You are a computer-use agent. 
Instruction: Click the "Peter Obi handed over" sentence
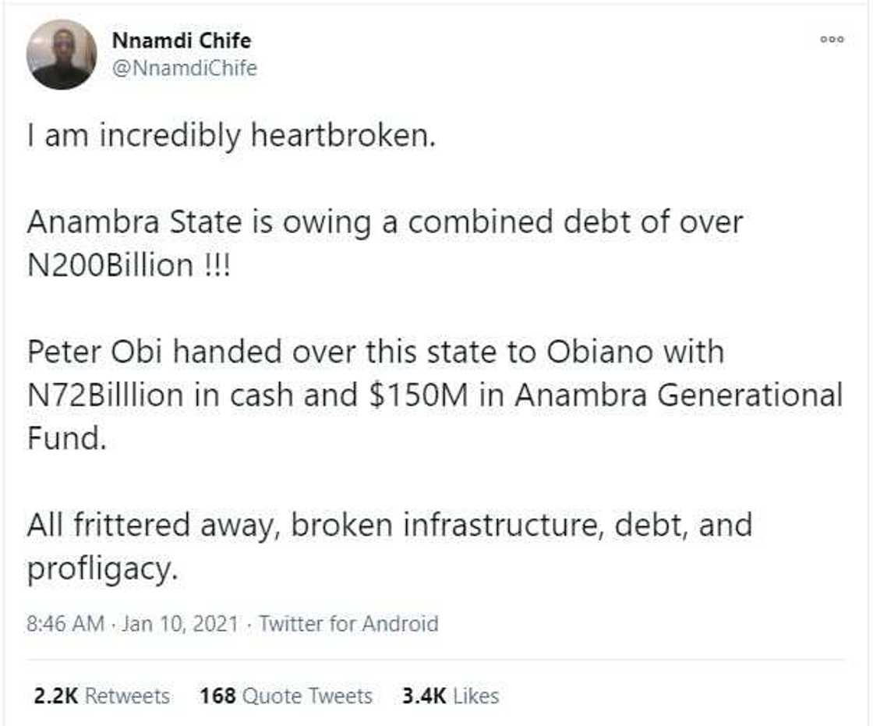[375, 352]
